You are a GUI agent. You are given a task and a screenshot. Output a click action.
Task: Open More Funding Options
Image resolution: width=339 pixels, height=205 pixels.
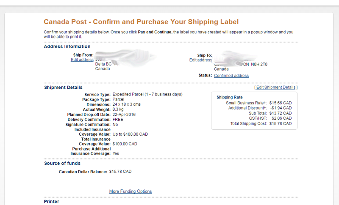click(131, 191)
